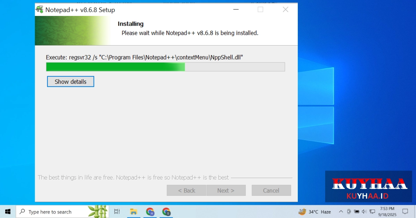Click the Show details button

coord(70,82)
